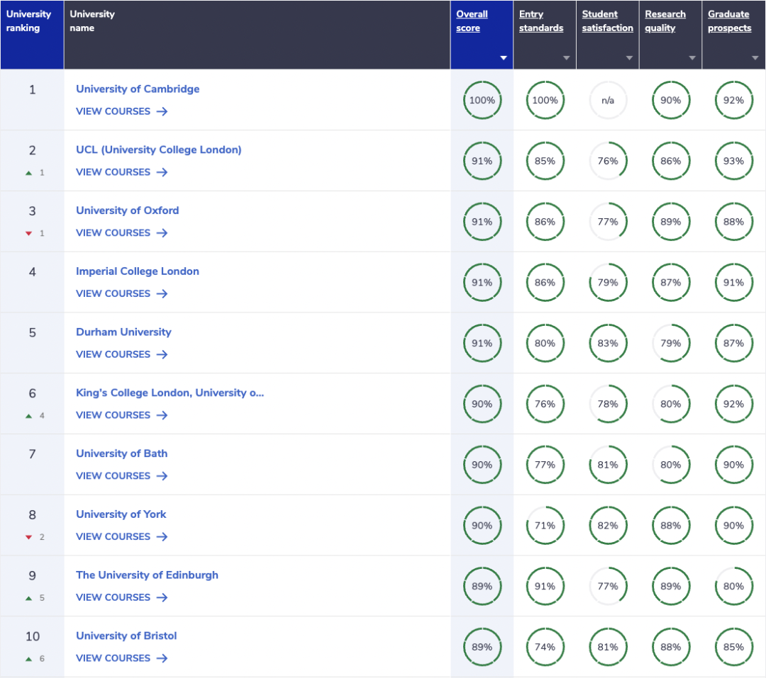Expand the Research quality sort arrow

[692, 58]
